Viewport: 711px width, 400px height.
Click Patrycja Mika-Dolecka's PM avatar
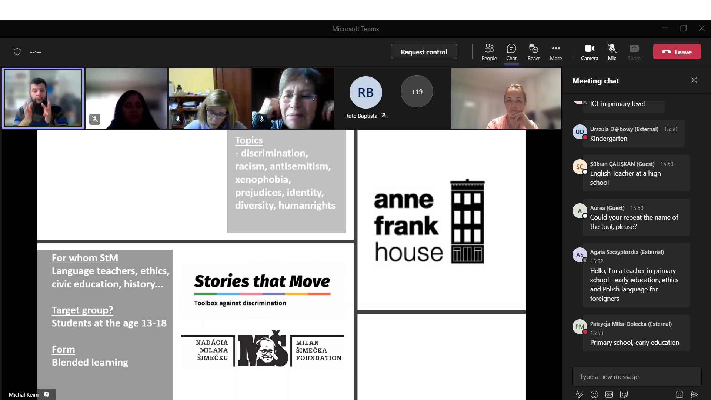pyautogui.click(x=580, y=327)
